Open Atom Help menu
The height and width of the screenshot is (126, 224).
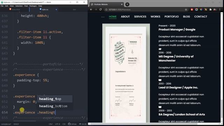(x=40, y=6)
